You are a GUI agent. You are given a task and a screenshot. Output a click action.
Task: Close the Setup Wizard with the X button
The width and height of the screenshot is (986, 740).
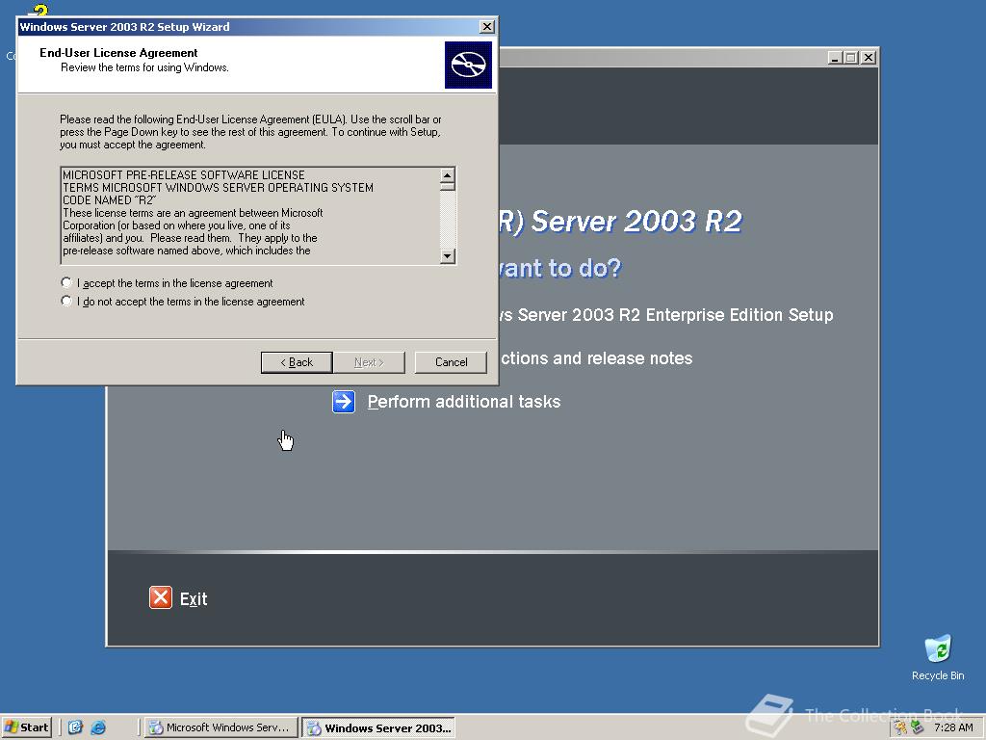tap(486, 26)
